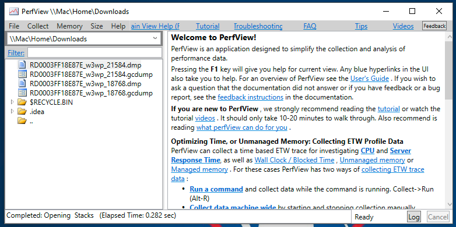Click the Feedback button
The width and height of the screenshot is (456, 227).
click(x=434, y=26)
